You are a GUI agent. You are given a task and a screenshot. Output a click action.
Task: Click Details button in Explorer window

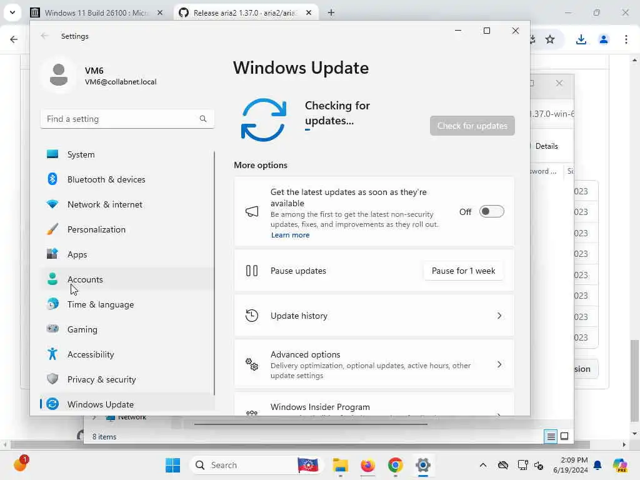pos(546,146)
